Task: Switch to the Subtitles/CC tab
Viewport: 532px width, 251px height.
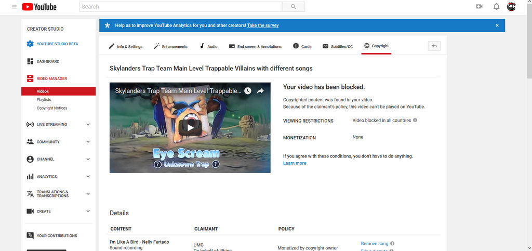Action: (x=338, y=46)
